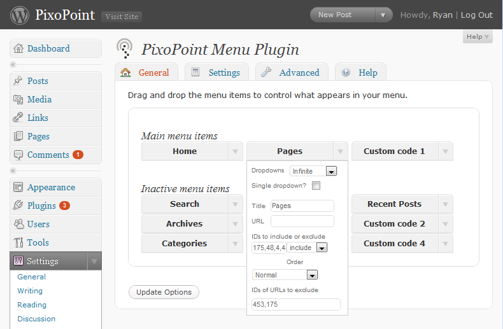Collapse sidebar using arrow below Dashboard
503x329 pixels.
click(13, 64)
